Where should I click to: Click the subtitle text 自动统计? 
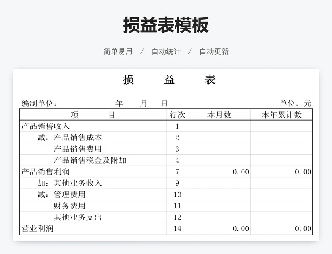click(166, 52)
